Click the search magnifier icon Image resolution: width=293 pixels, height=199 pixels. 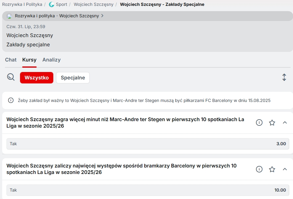pos(11,77)
